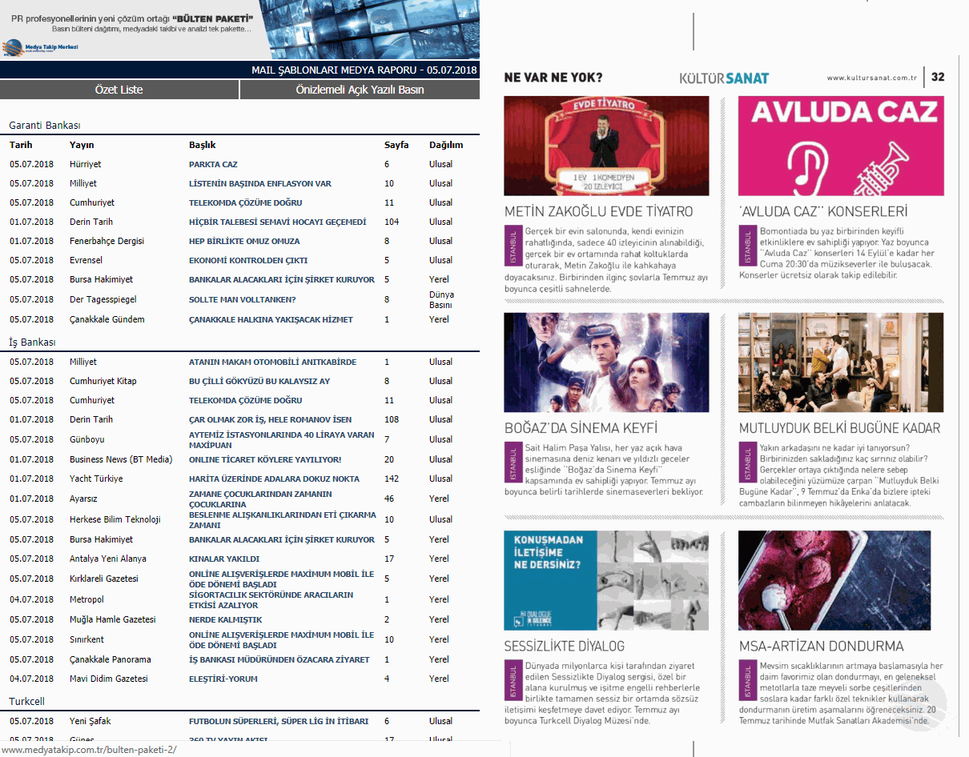Open KINALAR YAKILDI headline
969x757 pixels.
click(x=224, y=559)
